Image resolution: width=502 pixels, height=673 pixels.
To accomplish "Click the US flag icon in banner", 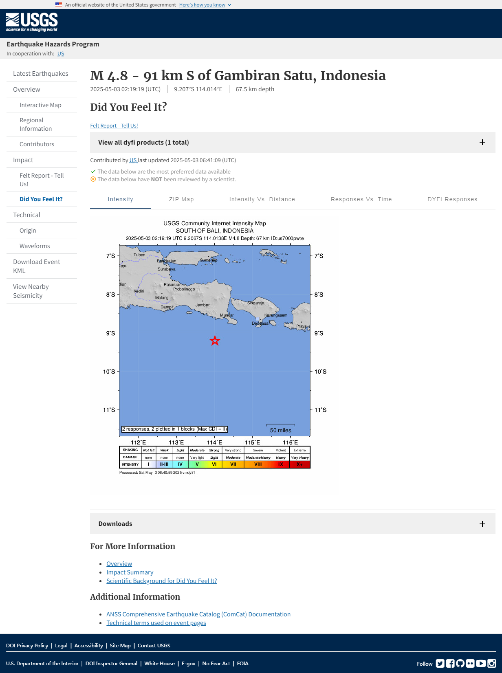I will (x=59, y=5).
